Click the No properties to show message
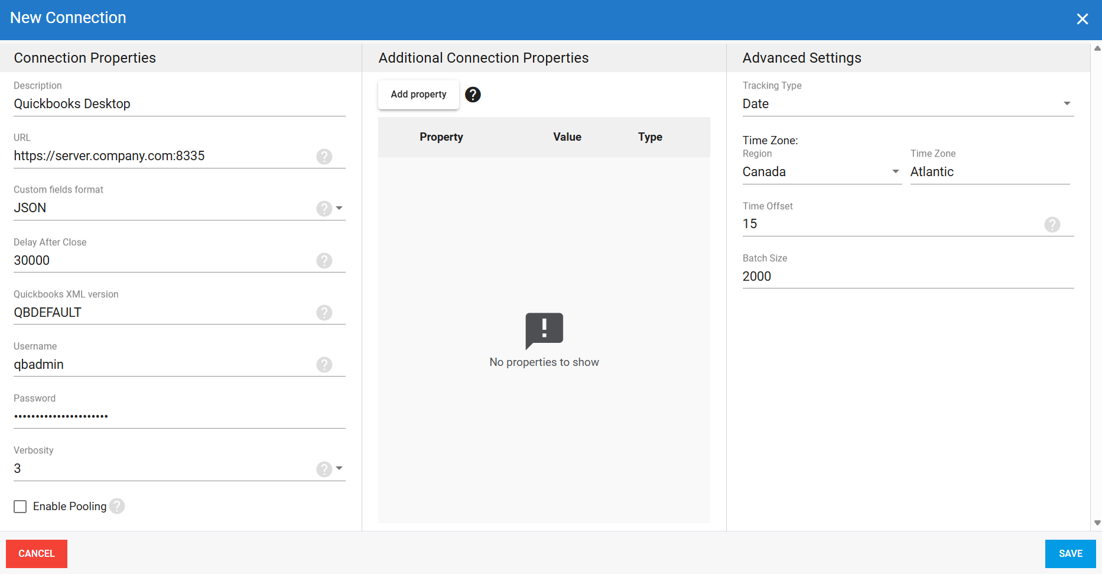The image size is (1102, 574). tap(544, 362)
